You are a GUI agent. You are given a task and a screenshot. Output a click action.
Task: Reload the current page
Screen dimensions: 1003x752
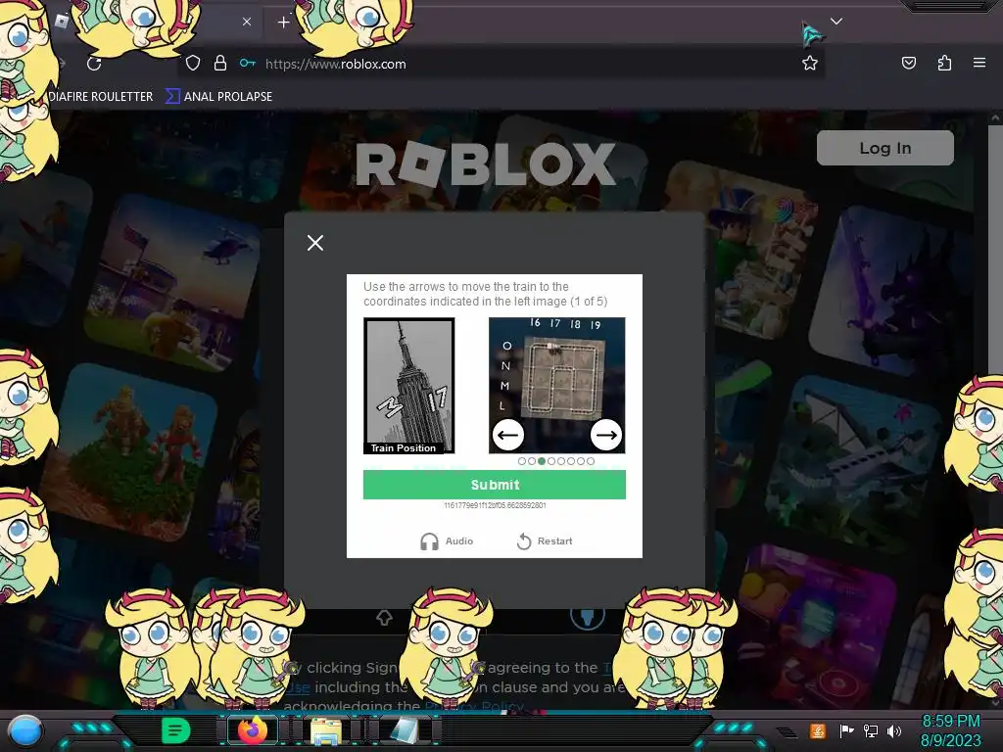point(94,64)
